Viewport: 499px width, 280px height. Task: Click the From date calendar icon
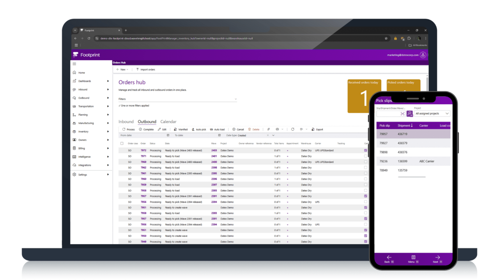(168, 135)
